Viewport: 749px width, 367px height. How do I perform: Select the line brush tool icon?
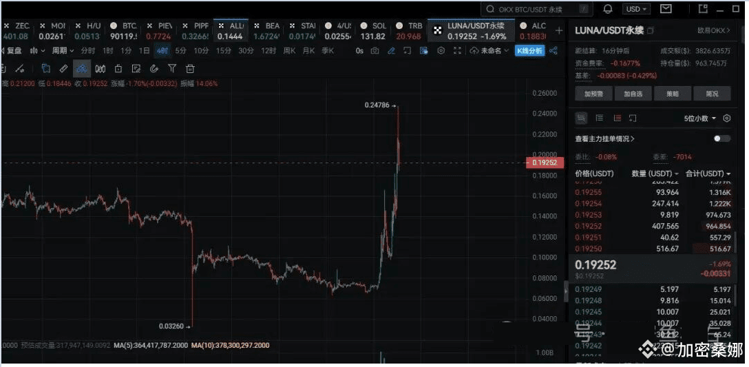click(21, 69)
